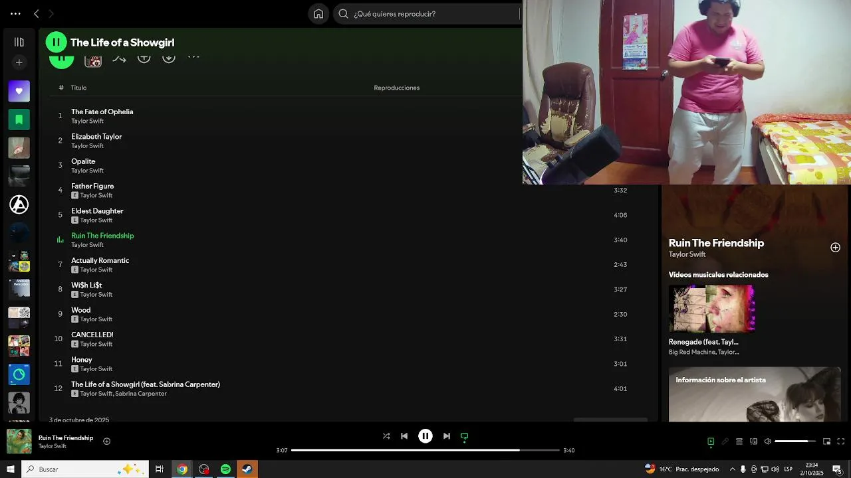851x478 pixels.
Task: Pause the album from the sticky header button
Action: point(56,42)
